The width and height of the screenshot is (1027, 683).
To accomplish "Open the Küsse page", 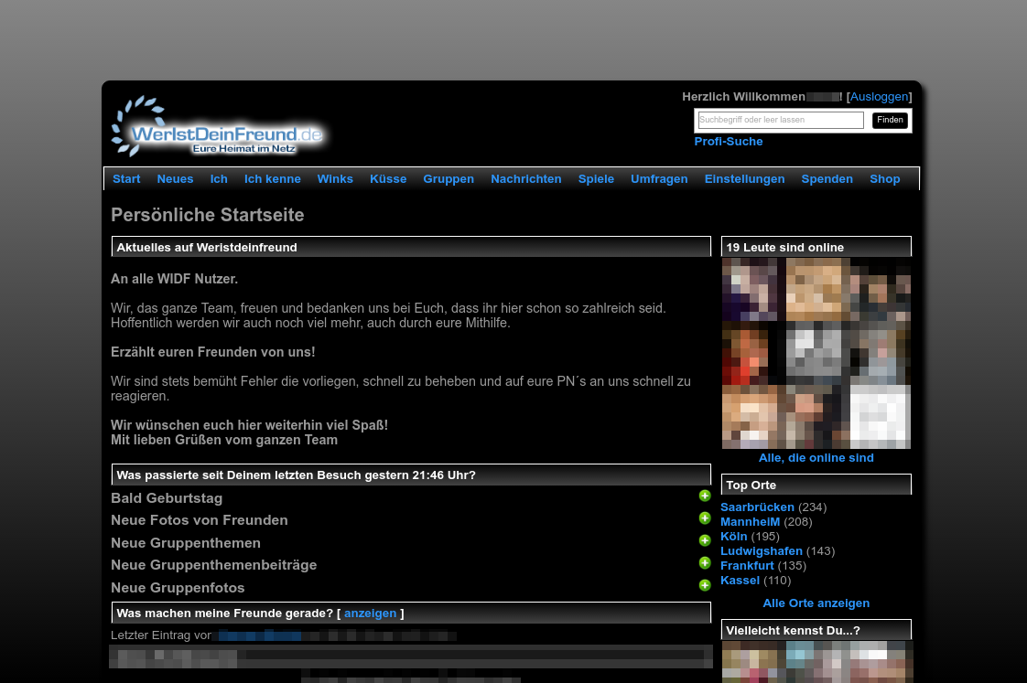I will coord(388,179).
